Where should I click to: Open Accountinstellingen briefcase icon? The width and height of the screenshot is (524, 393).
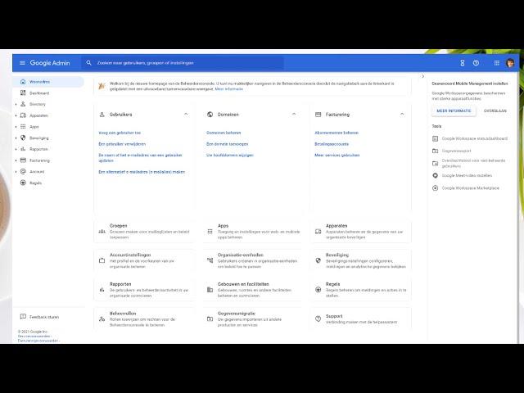(x=102, y=260)
